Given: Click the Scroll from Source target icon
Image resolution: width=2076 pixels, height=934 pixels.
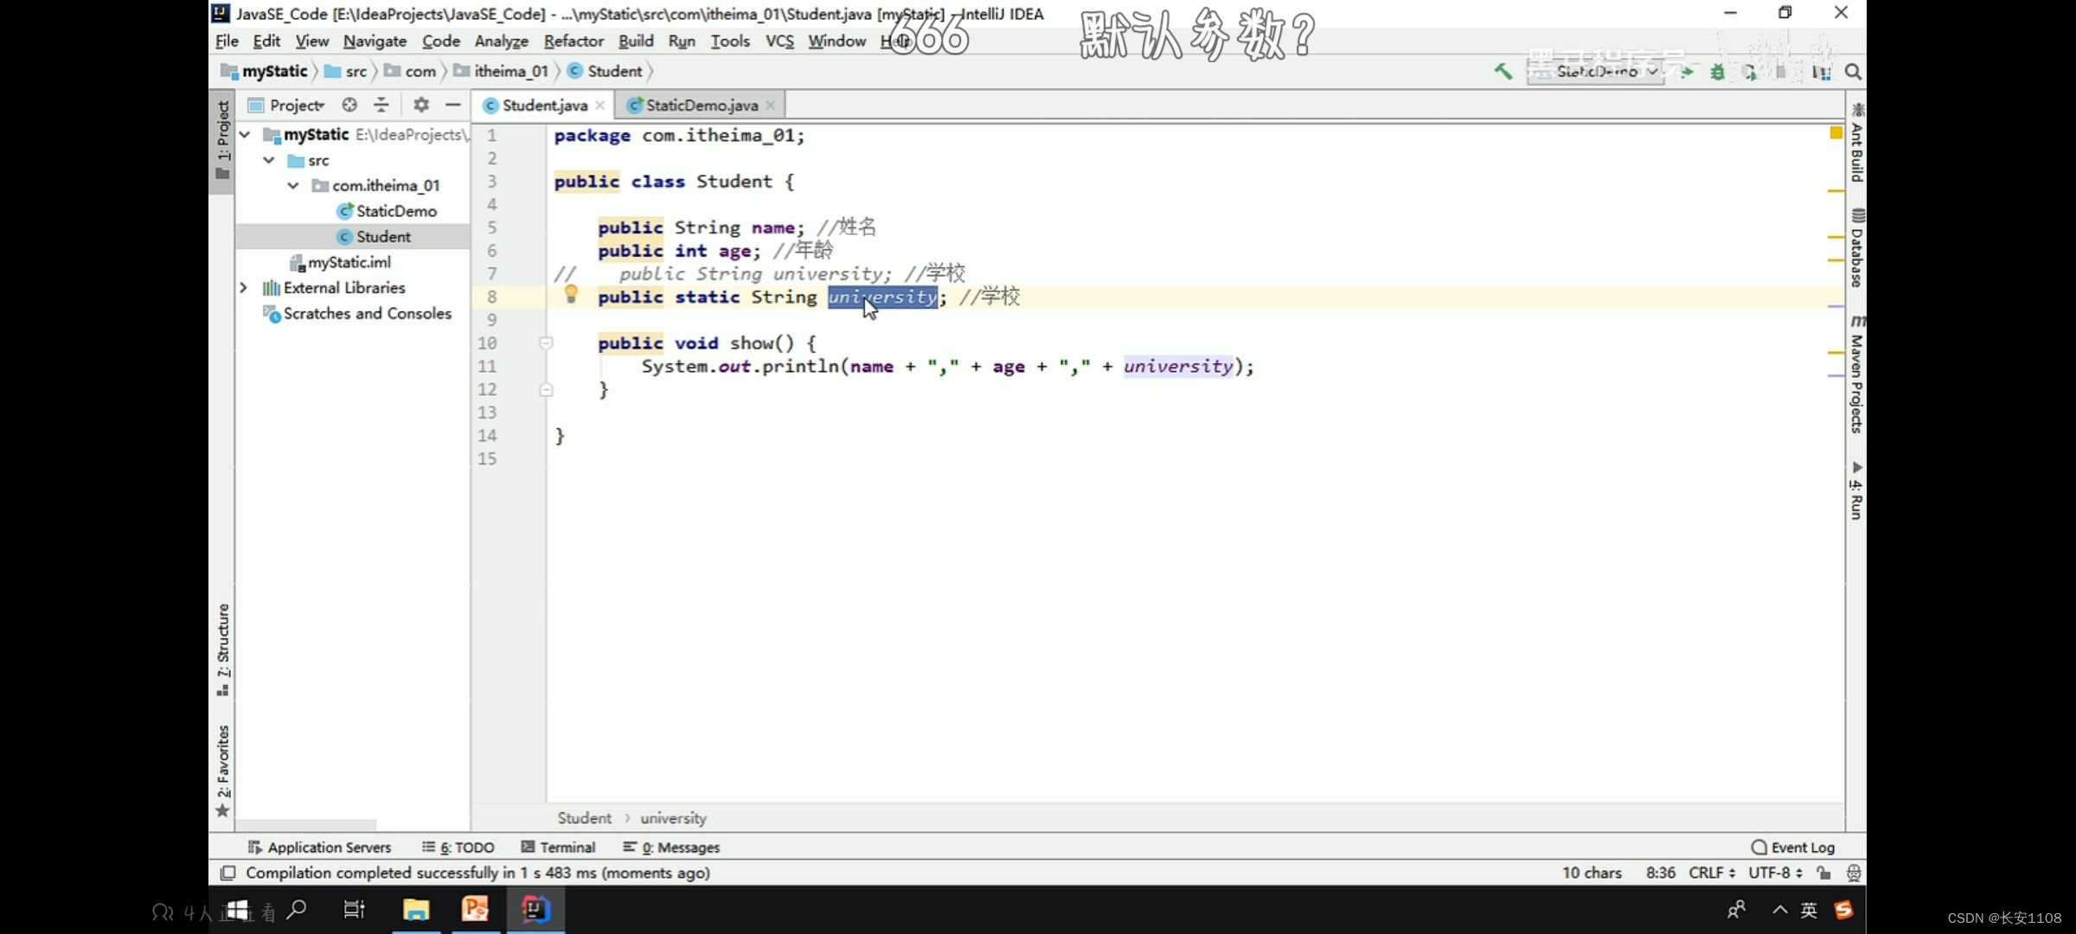Looking at the screenshot, I should pos(349,105).
